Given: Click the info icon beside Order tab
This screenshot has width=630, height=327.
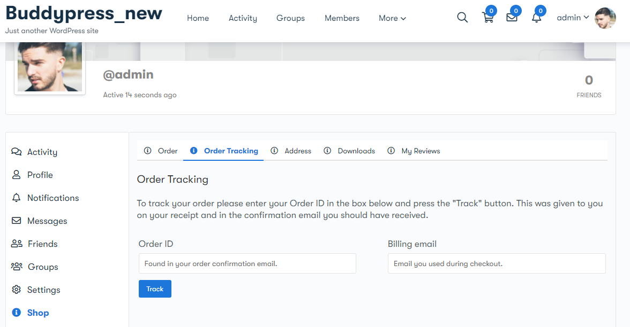Looking at the screenshot, I should 148,151.
